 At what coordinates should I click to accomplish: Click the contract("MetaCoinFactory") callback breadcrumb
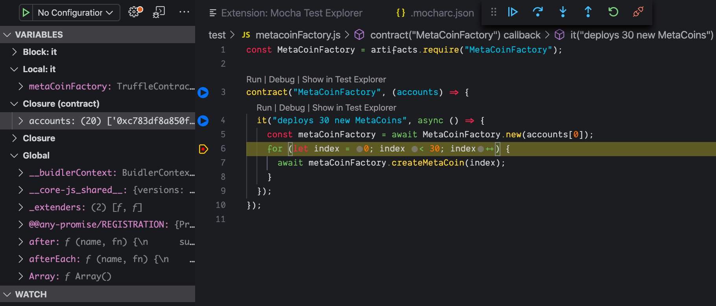pyautogui.click(x=455, y=35)
